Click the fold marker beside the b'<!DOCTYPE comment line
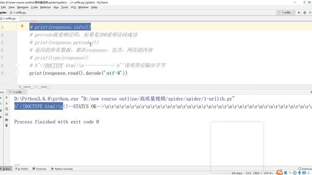 point(17,65)
